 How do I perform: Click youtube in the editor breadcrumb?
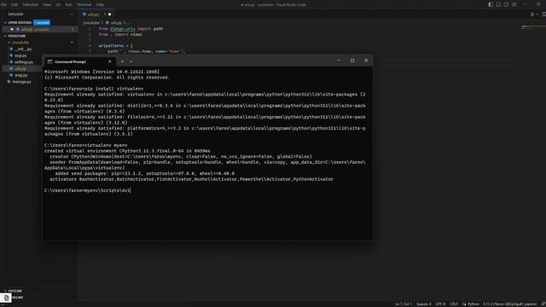[x=91, y=23]
